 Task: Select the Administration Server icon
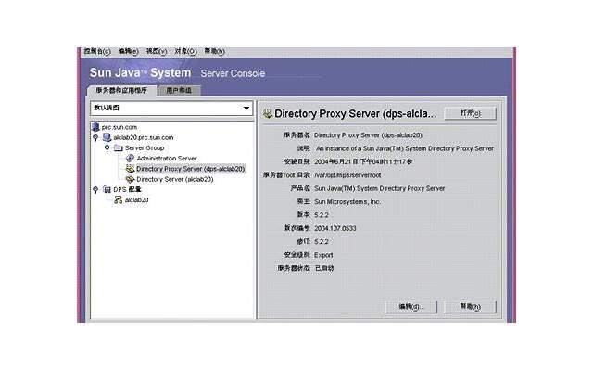coord(130,159)
